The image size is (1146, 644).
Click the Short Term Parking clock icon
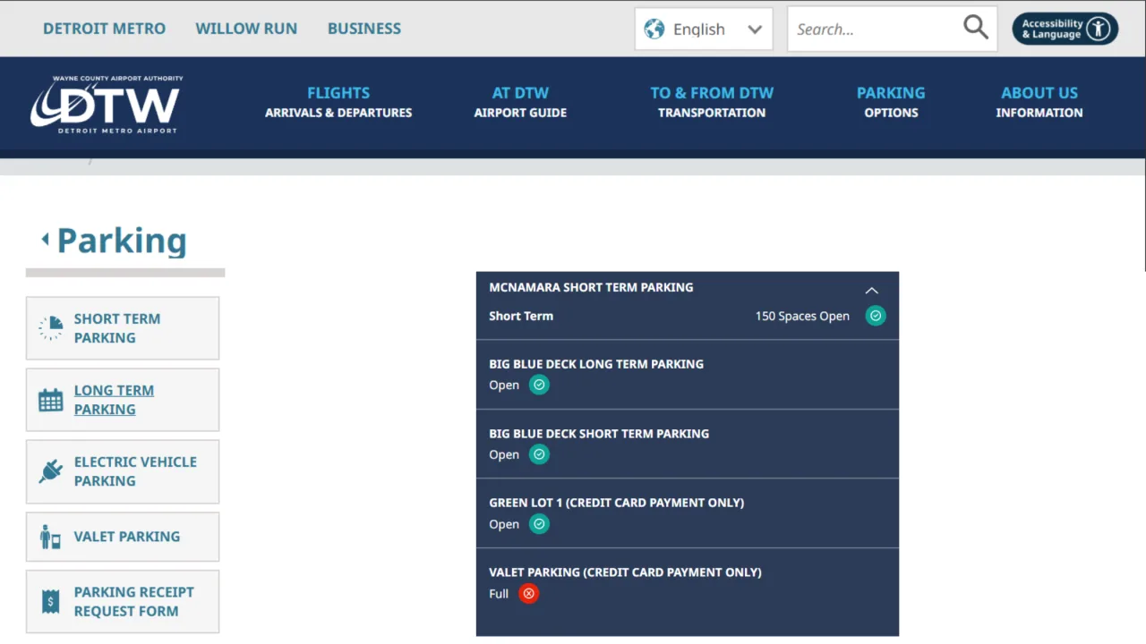50,328
